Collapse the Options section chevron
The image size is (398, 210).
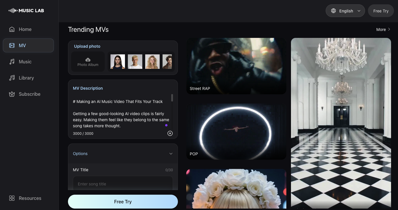click(x=171, y=154)
